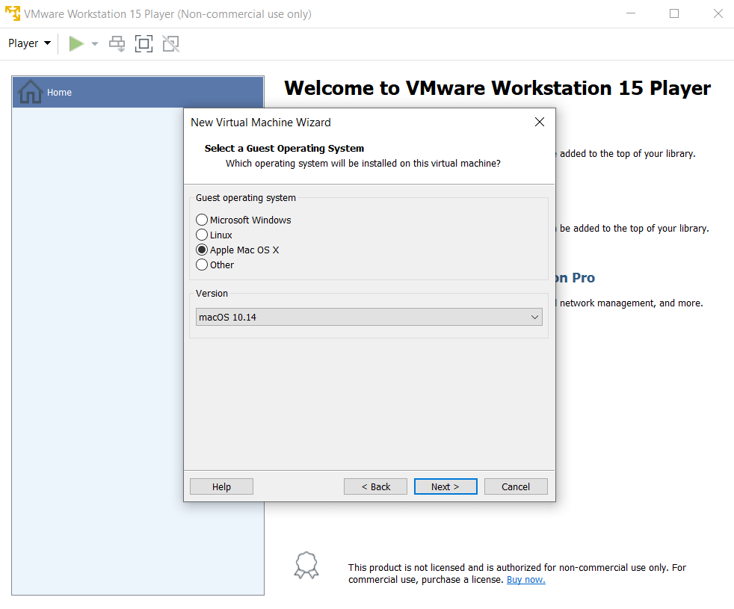Screen dimensions: 734x609
Task: Select the Home library item
Action: [x=138, y=92]
